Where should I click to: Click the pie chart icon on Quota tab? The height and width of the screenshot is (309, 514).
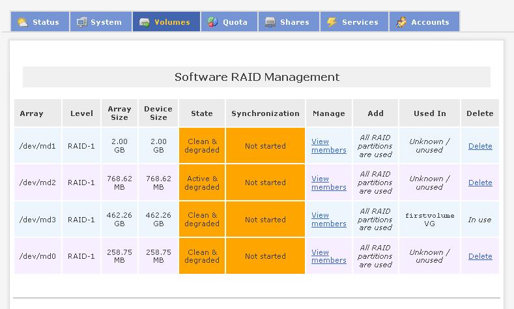coord(212,22)
